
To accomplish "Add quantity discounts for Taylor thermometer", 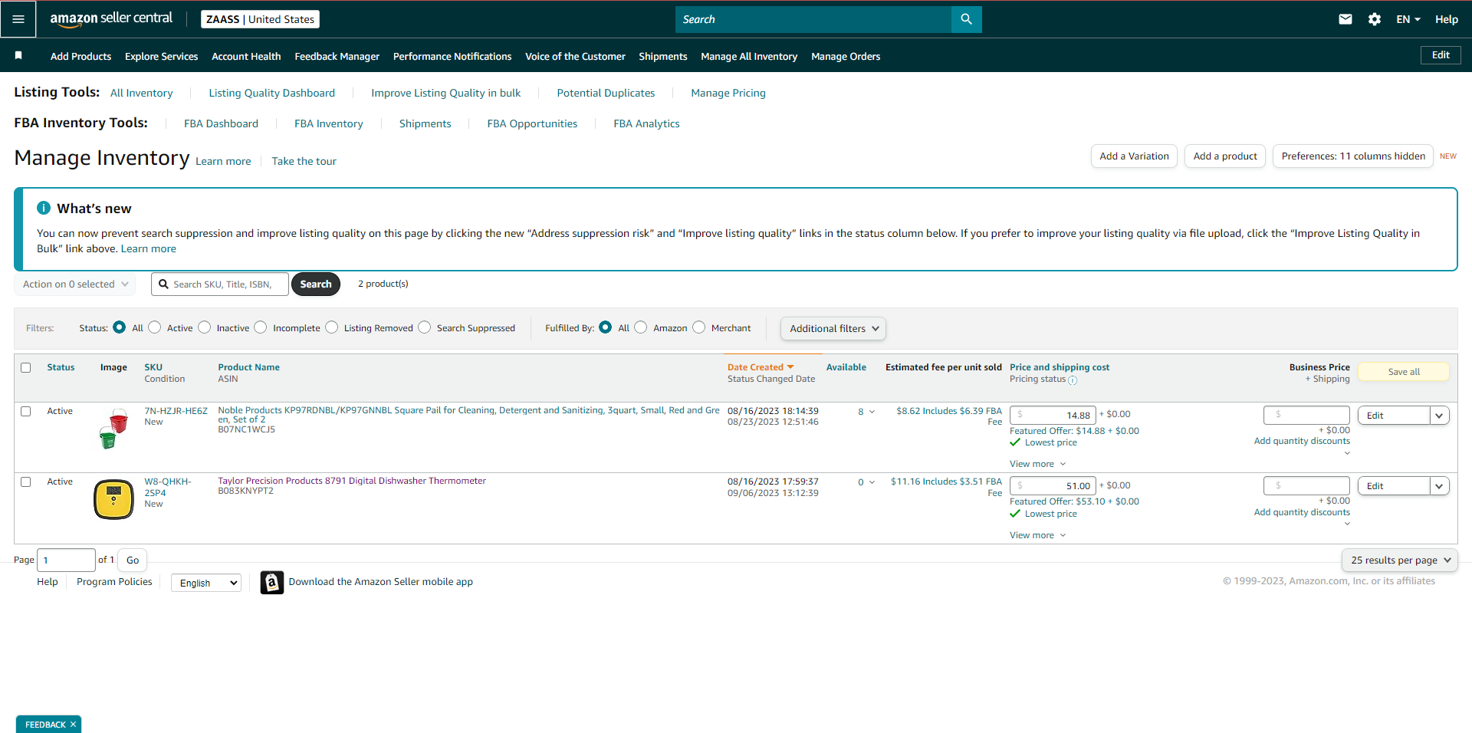I will tap(1302, 512).
